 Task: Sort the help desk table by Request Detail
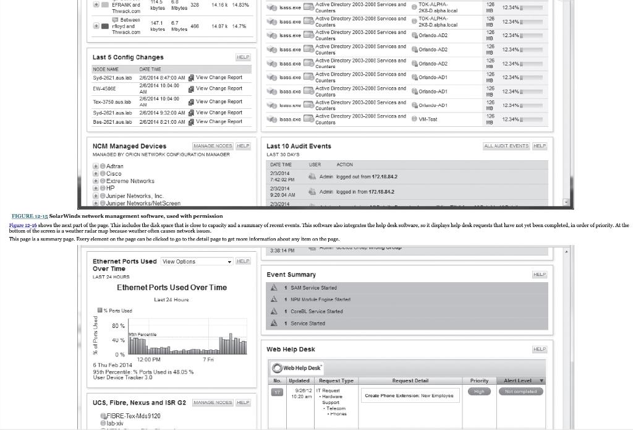410,381
